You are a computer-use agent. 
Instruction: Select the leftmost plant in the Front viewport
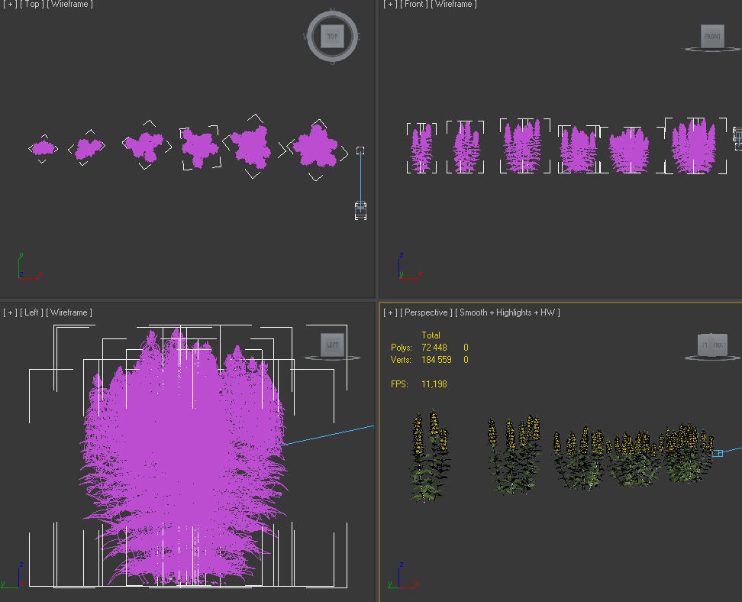[421, 147]
